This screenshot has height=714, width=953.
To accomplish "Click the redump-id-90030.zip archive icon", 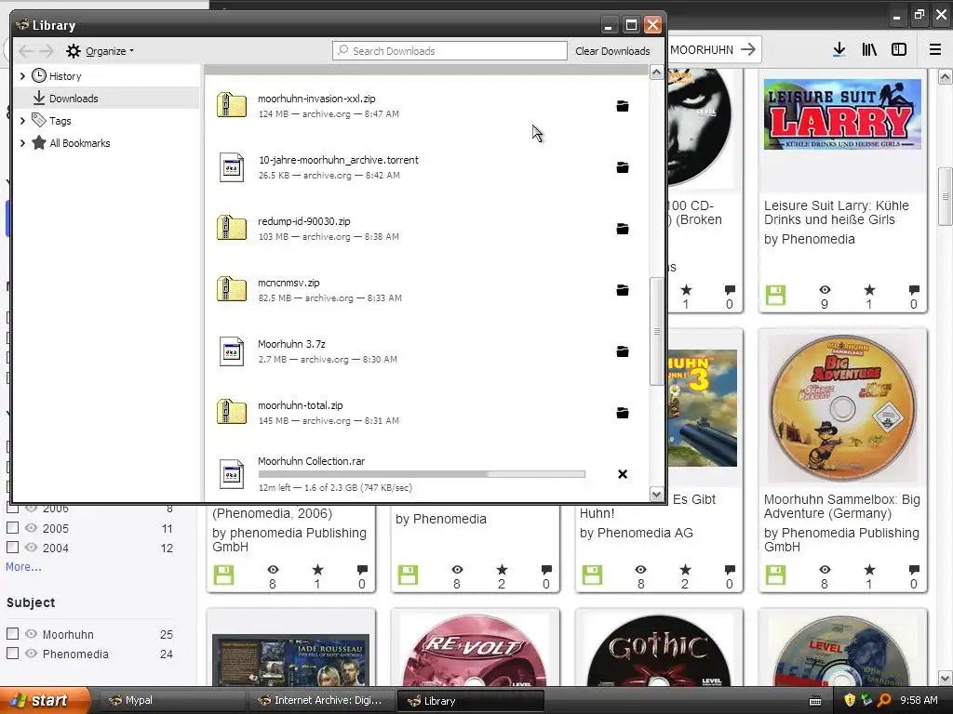I will pyautogui.click(x=232, y=229).
